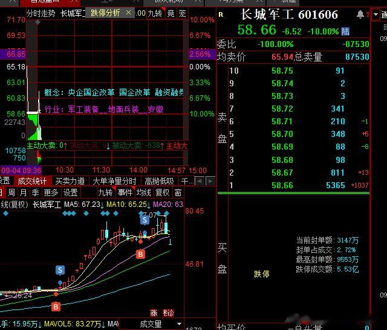Open 设置 in the K-line toolbar
387x330 pixels.
click(71, 192)
